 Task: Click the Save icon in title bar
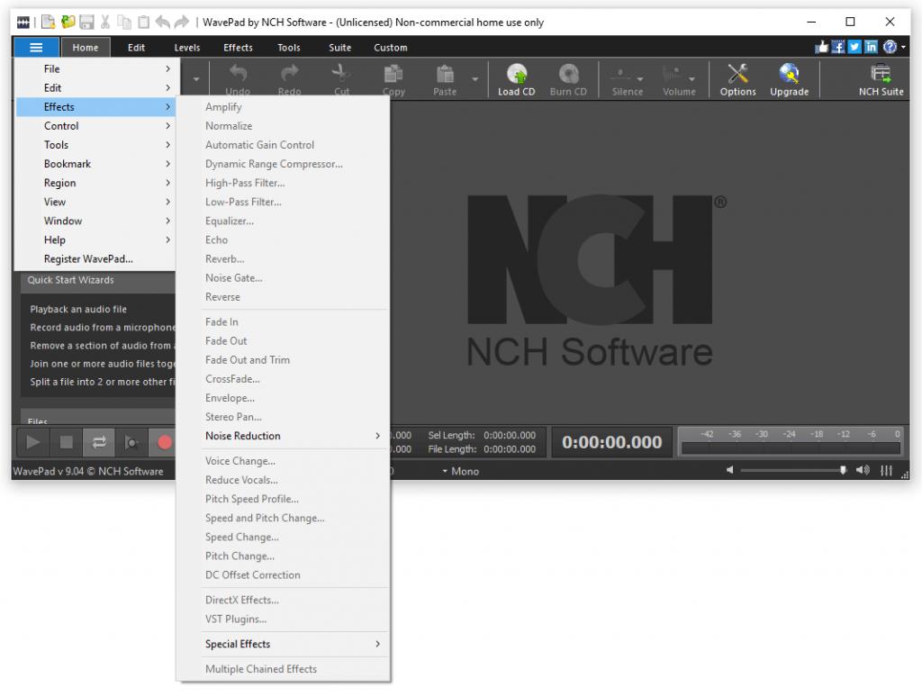click(x=86, y=23)
